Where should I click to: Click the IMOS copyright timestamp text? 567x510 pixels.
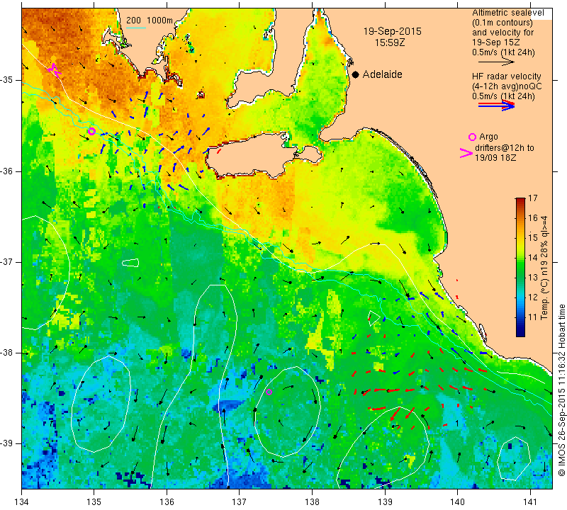point(561,390)
